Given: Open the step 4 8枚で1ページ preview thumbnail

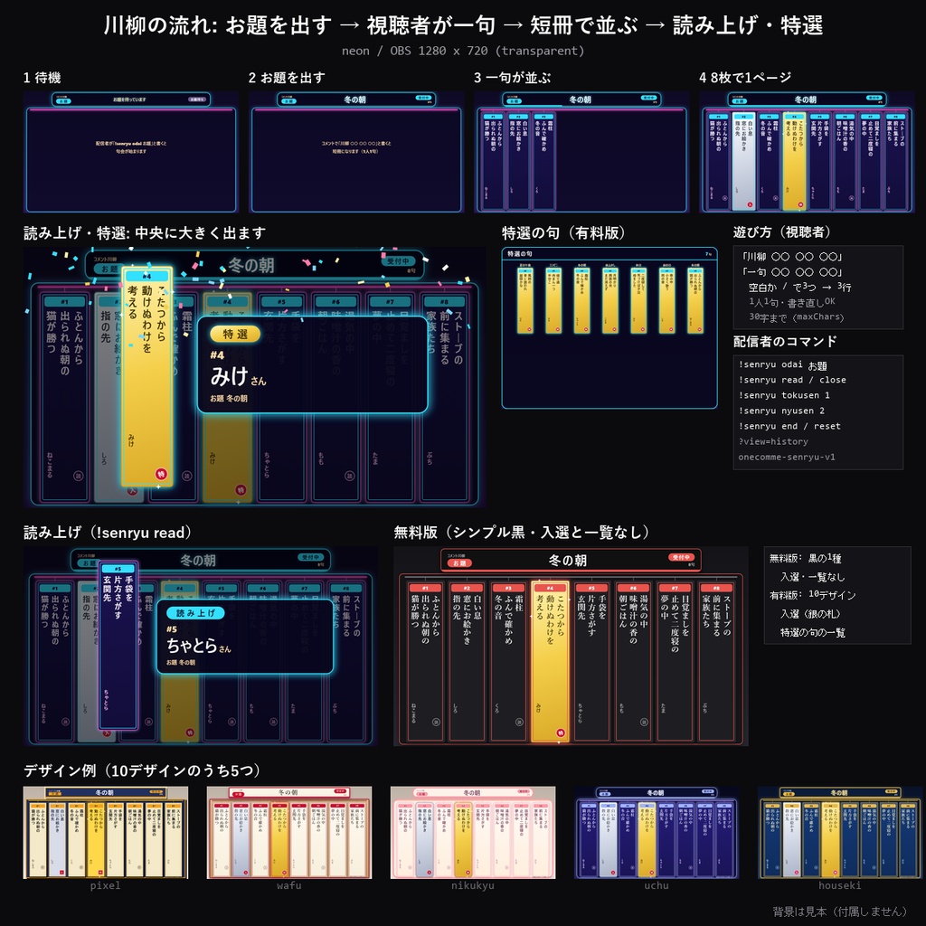Looking at the screenshot, I should (807, 152).
